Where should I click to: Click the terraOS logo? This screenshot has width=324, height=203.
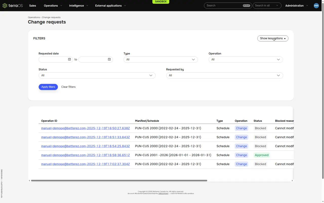13,6
